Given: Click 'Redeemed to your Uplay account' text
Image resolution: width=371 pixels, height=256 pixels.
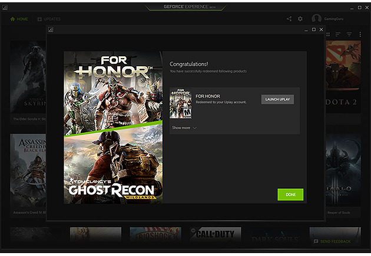Looking at the screenshot, I should 221,102.
